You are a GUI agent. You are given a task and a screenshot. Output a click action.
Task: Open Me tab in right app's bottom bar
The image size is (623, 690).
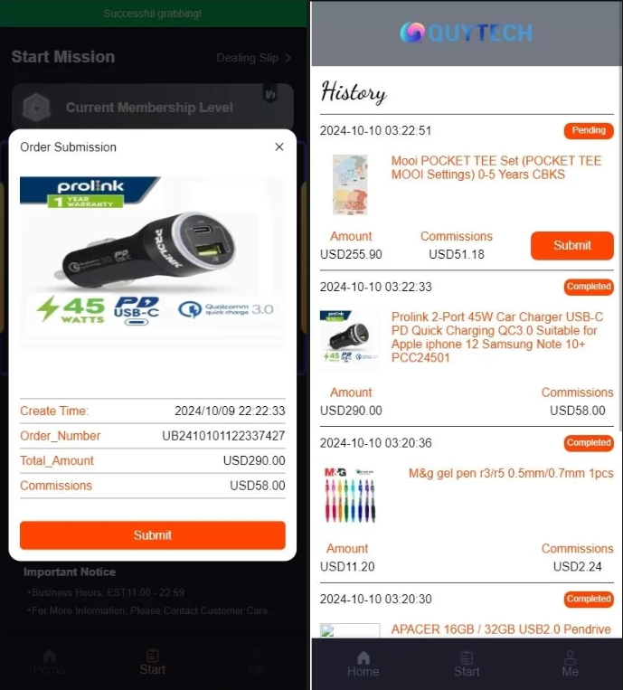[x=570, y=664]
